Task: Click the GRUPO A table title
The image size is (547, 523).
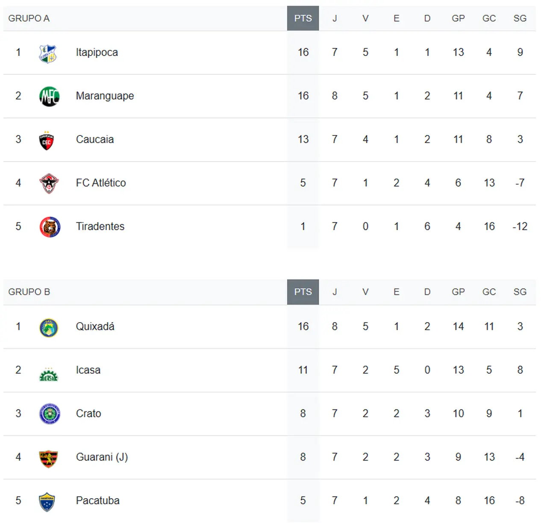Action: (29, 18)
